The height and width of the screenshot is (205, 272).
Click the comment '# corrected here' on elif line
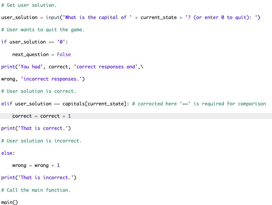click(x=199, y=104)
